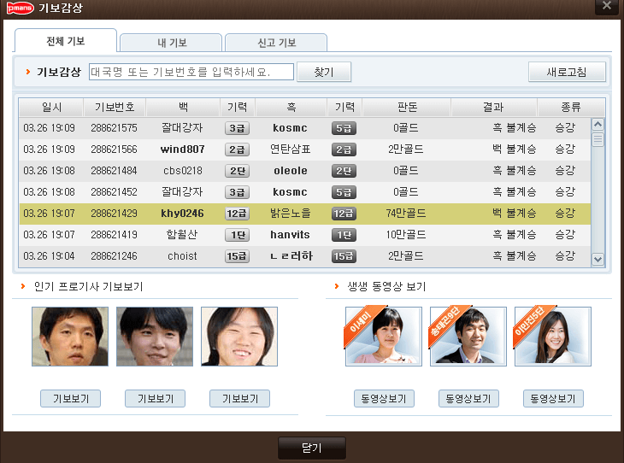Viewport: 624px width, 463px height.
Task: Open second pro player photo thumbnail
Action: coord(155,337)
